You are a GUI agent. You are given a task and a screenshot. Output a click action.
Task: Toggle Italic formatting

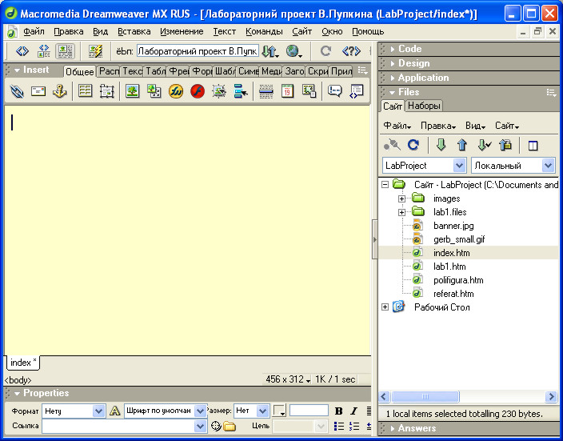(353, 411)
